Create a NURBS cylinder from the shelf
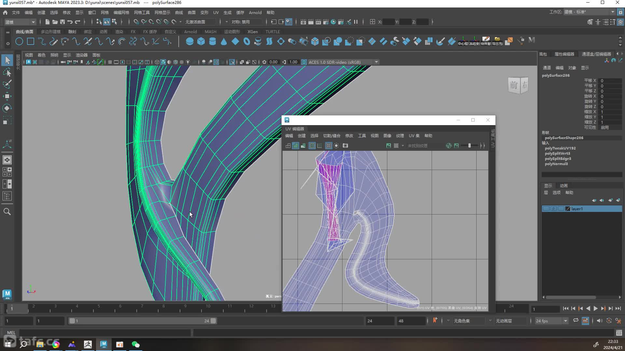The height and width of the screenshot is (351, 625). (212, 41)
